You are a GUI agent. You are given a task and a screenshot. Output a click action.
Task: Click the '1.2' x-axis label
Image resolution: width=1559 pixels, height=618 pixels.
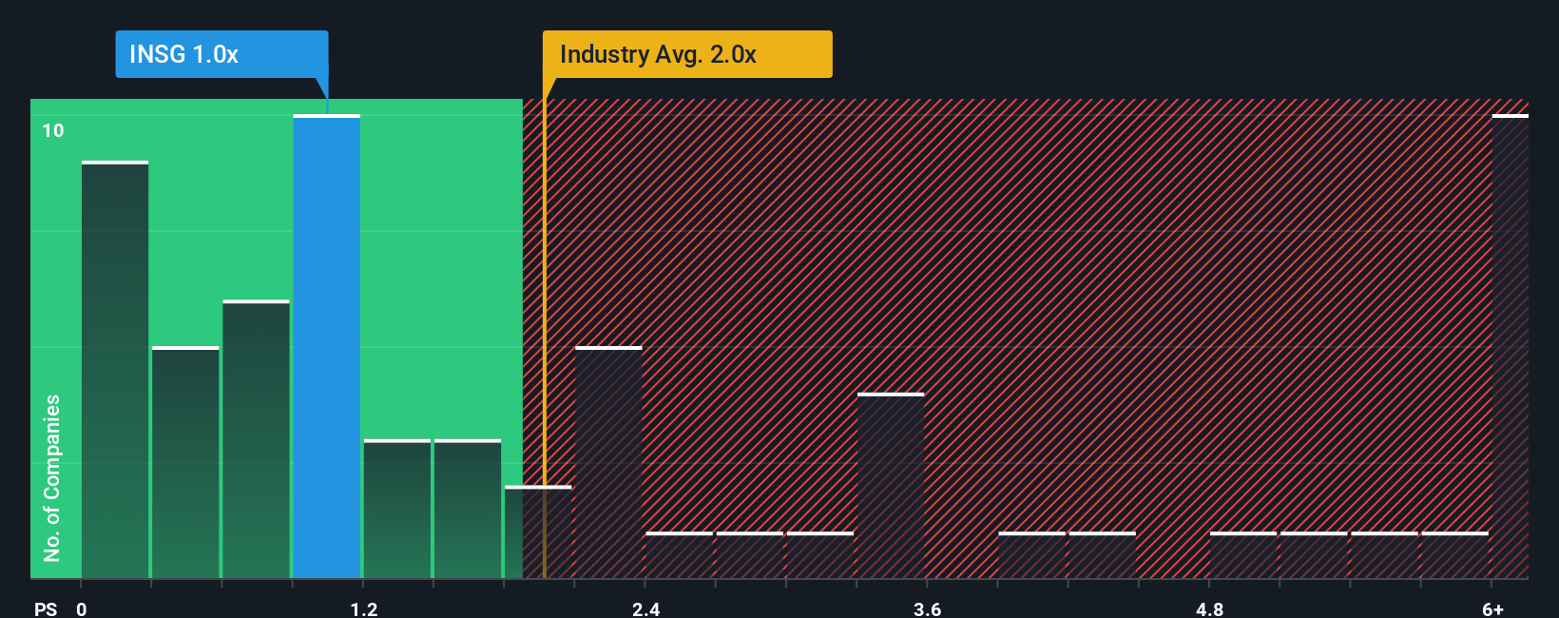click(x=364, y=608)
